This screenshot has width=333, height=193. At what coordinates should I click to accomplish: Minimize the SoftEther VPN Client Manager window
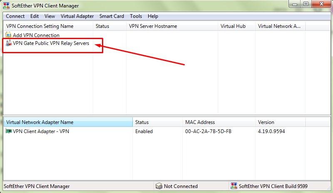[x=295, y=4]
